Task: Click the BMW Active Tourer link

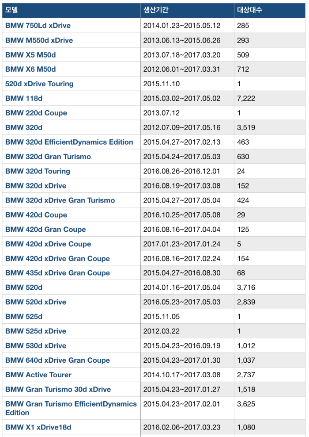Action: (x=38, y=375)
